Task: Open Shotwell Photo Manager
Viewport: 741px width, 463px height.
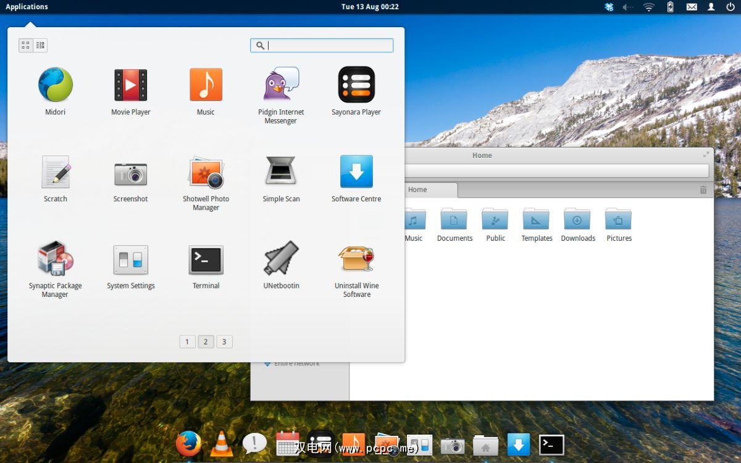Action: click(206, 172)
